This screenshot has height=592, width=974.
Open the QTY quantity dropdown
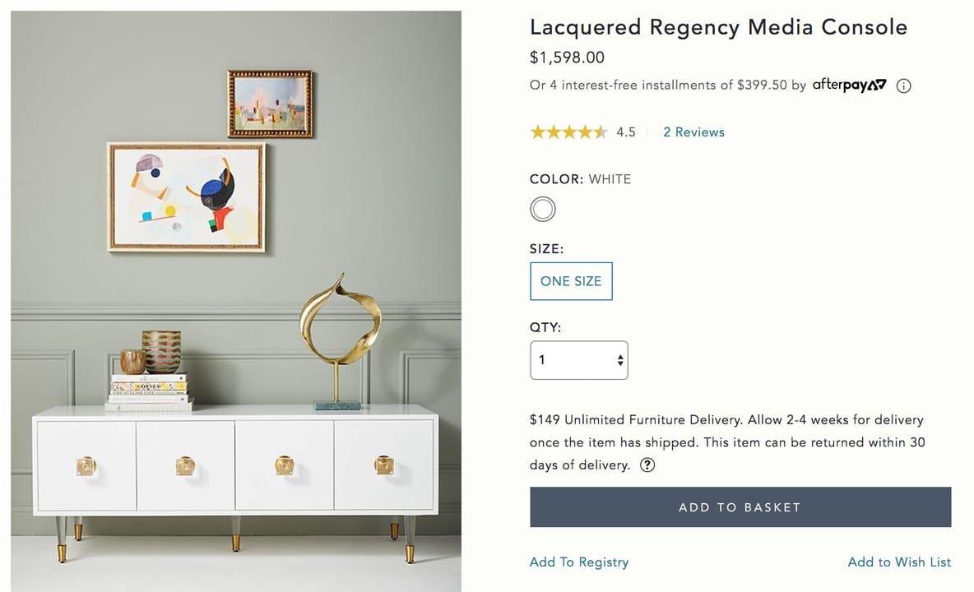click(578, 360)
